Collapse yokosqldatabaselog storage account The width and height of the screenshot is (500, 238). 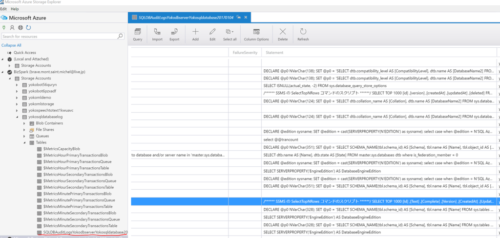(17, 117)
